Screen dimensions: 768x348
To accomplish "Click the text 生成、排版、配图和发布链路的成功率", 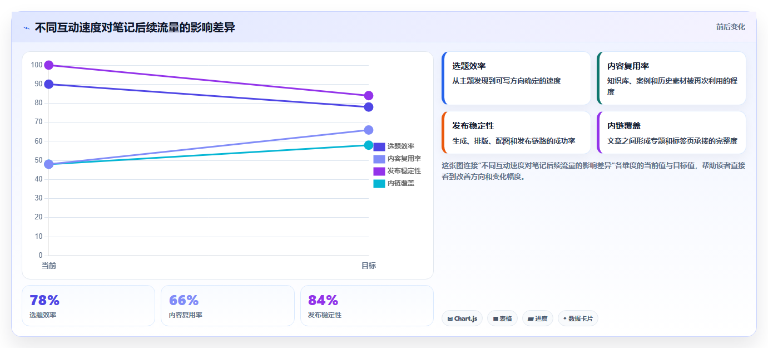I will point(514,141).
